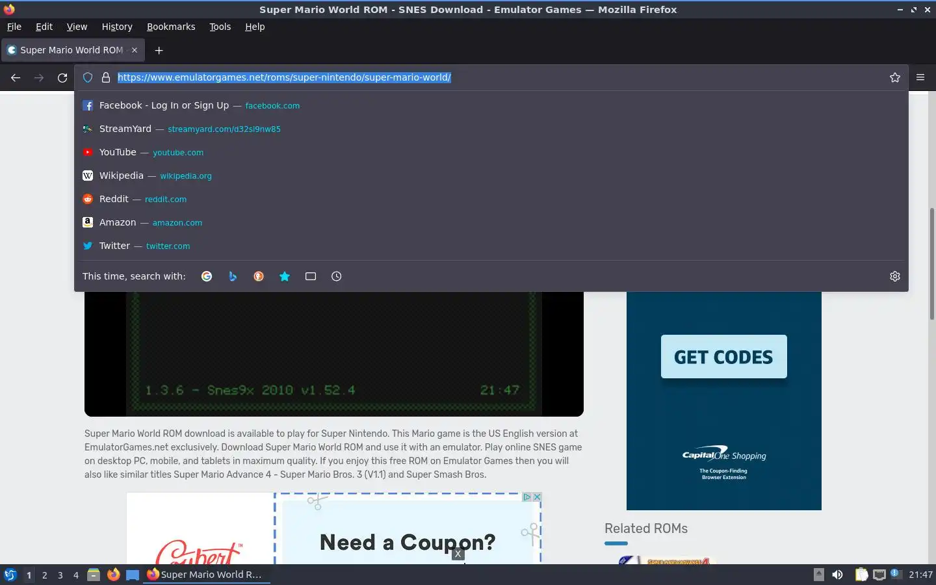Select the Super Mario World ROM tab
This screenshot has height=585, width=936.
pyautogui.click(x=72, y=50)
